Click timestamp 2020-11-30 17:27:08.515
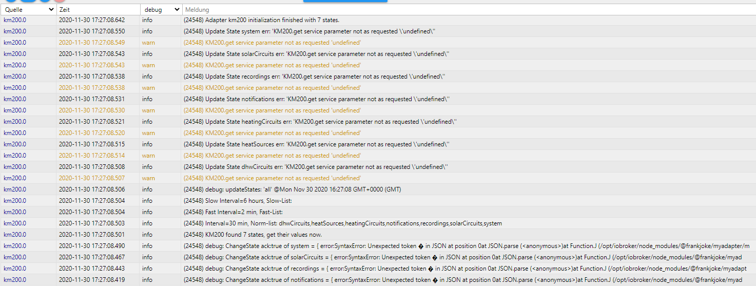 click(91, 144)
